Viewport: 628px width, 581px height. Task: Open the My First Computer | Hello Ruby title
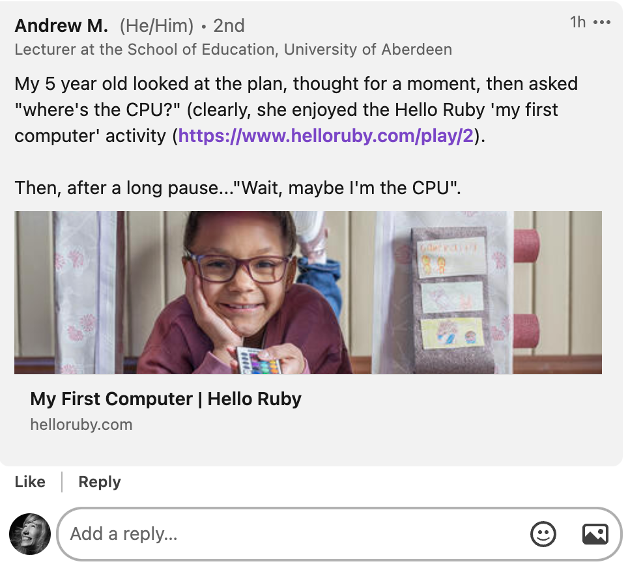pos(166,399)
